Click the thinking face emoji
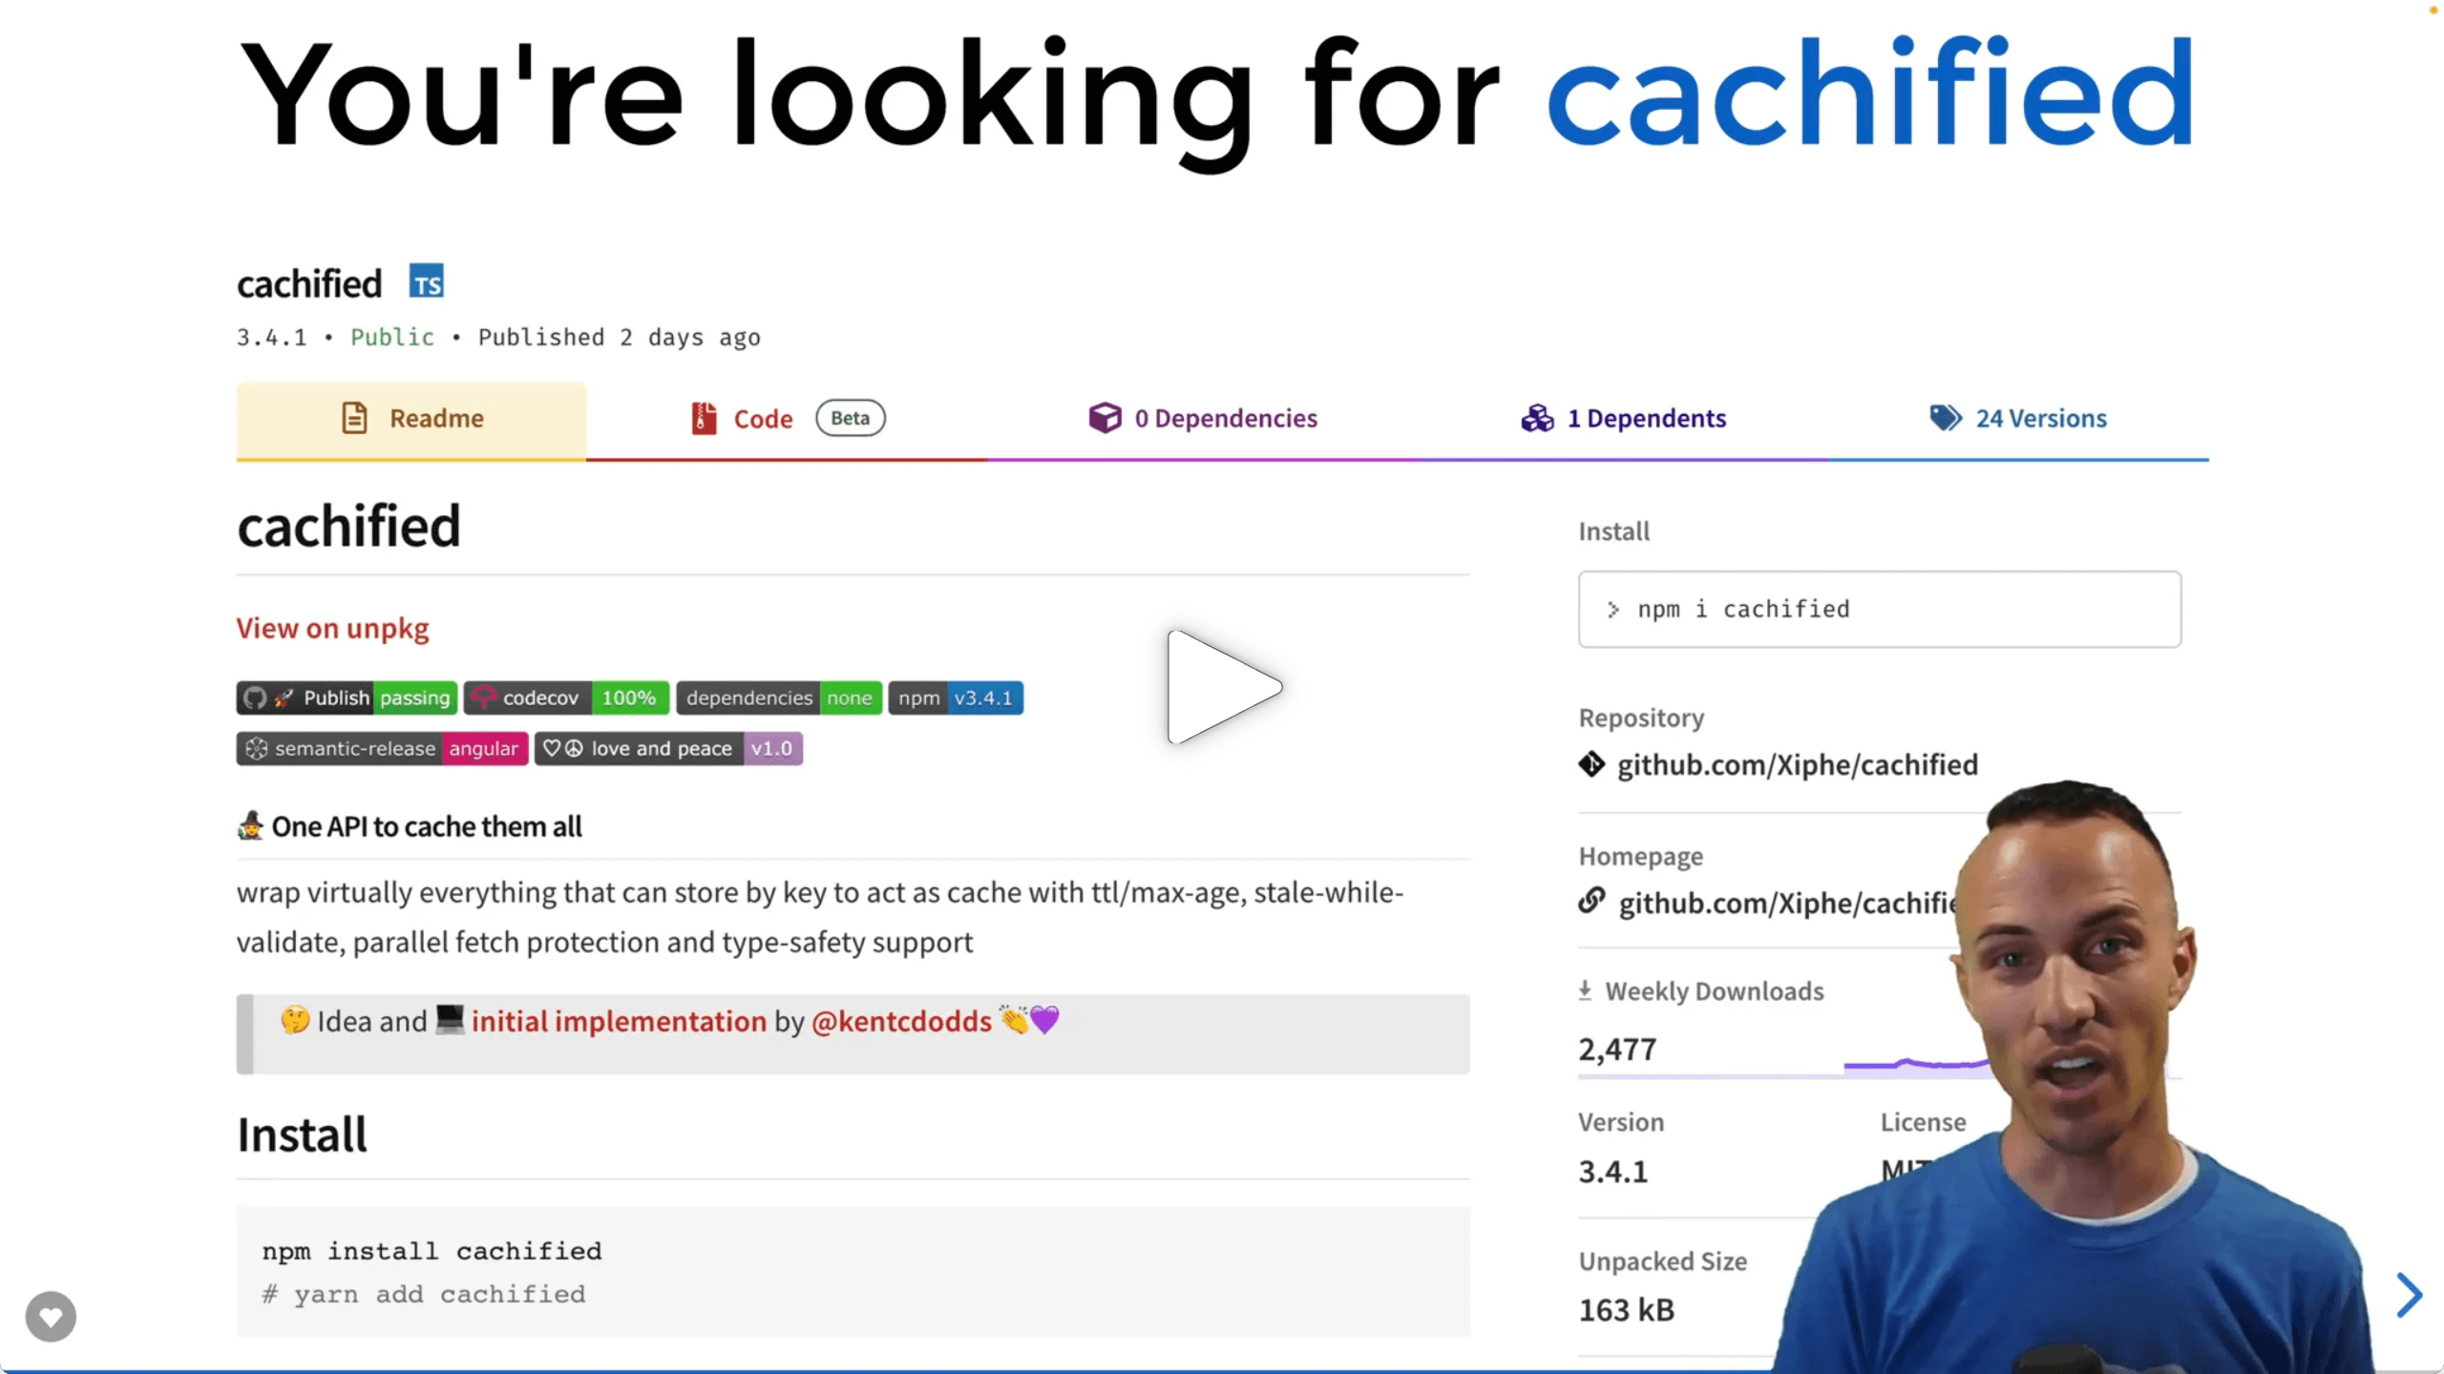The height and width of the screenshot is (1374, 2444). (x=295, y=1020)
